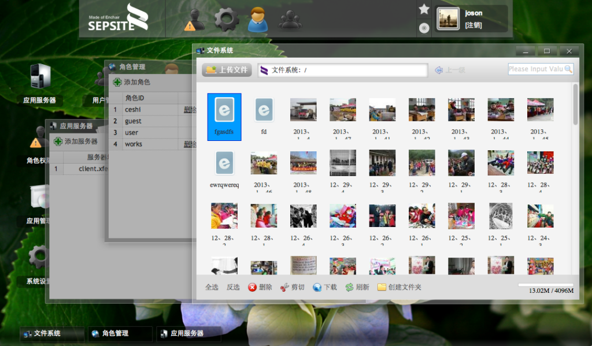This screenshot has width=592, height=346.
Task: Open the gear settings icon in top bar
Action: 226,20
